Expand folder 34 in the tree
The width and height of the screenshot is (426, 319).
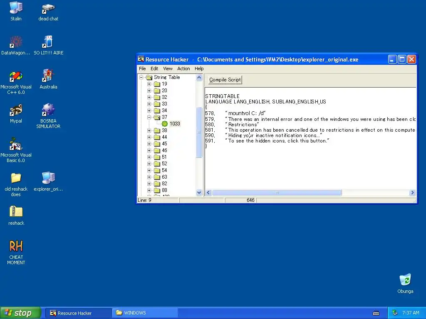[149, 110]
